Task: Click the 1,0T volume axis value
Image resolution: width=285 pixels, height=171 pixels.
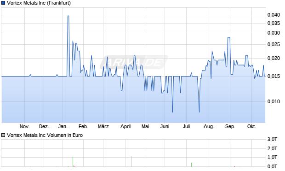Action: coord(272,157)
